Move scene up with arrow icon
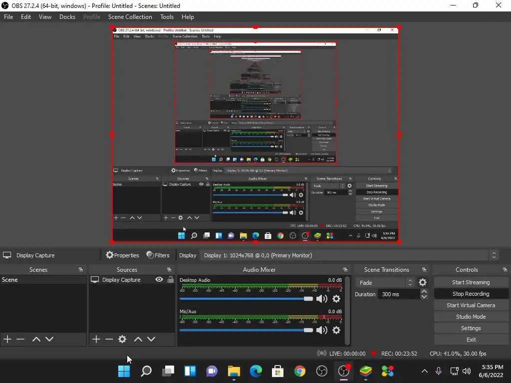511x383 pixels. tap(36, 339)
